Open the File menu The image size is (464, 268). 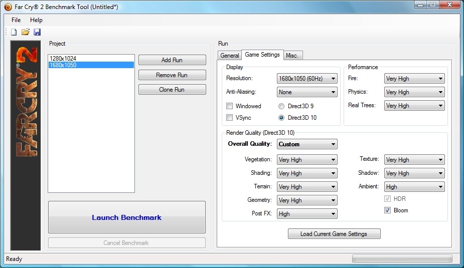[x=16, y=20]
